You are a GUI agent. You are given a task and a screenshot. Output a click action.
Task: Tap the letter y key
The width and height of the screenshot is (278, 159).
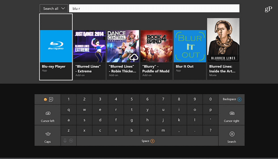[147, 110]
